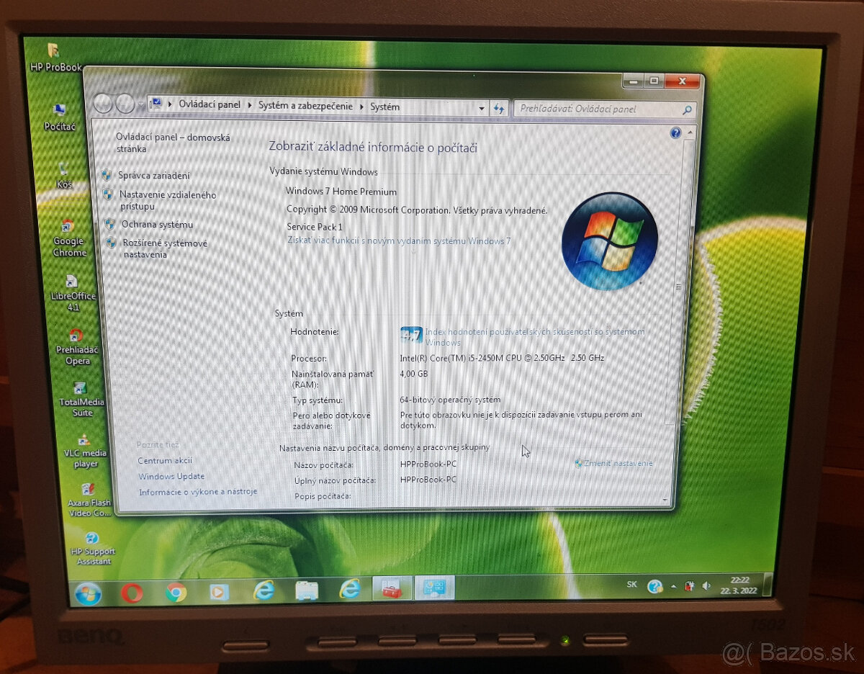
Task: Open the address bar history dropdown
Action: 482,107
